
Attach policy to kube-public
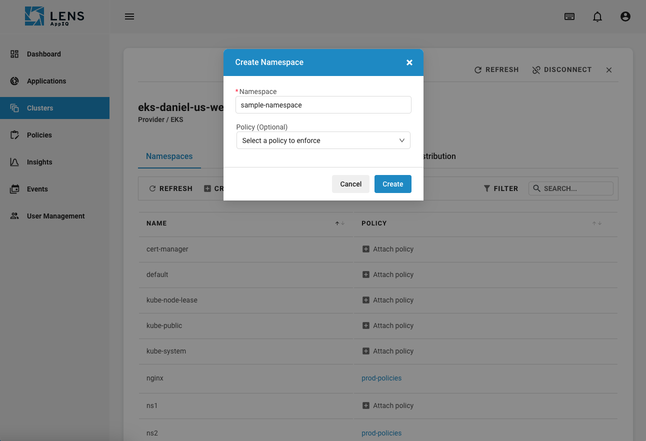388,325
